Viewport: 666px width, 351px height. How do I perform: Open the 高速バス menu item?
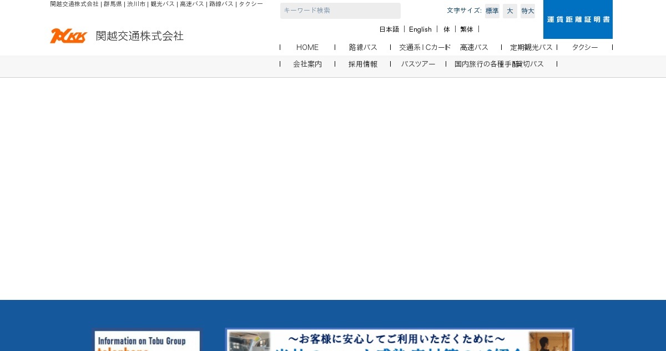click(474, 47)
